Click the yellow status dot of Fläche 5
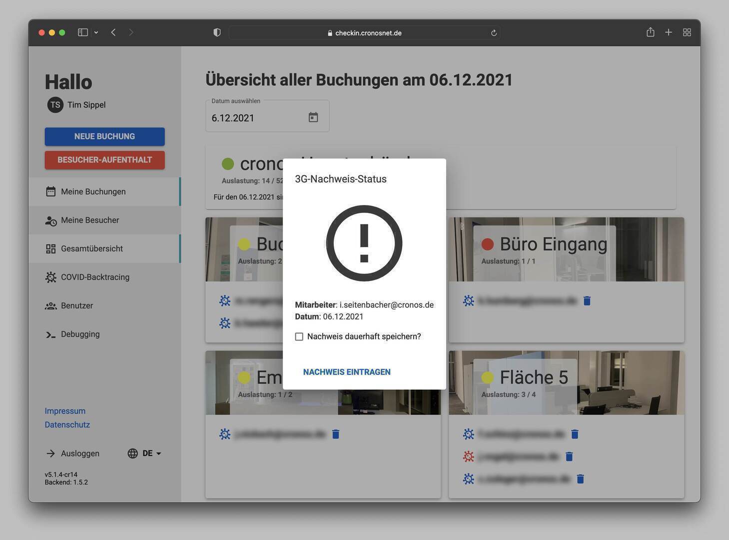 487,377
